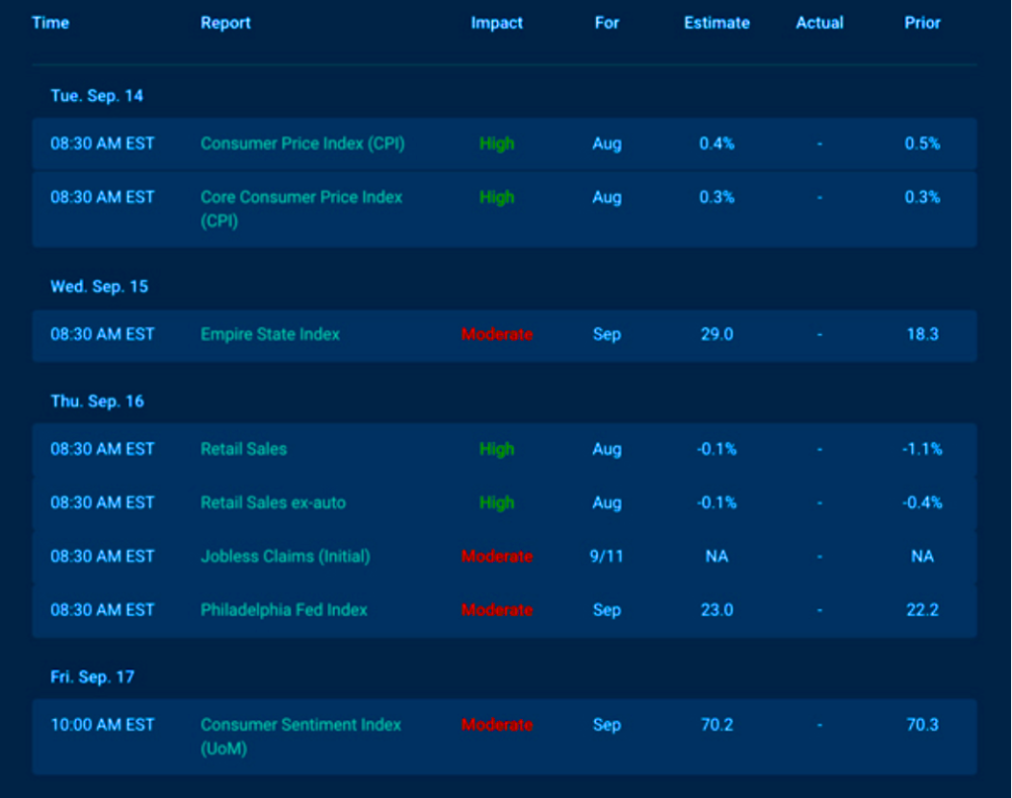Click the Time column header
The height and width of the screenshot is (798, 1012).
(x=50, y=23)
